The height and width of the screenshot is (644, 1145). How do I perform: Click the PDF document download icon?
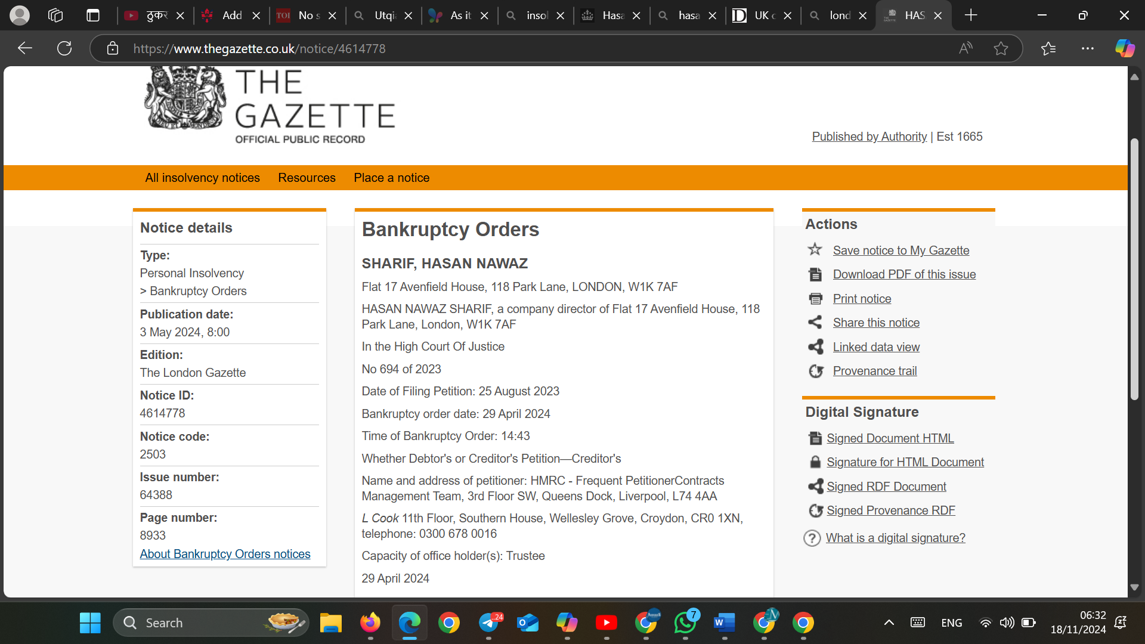point(815,274)
